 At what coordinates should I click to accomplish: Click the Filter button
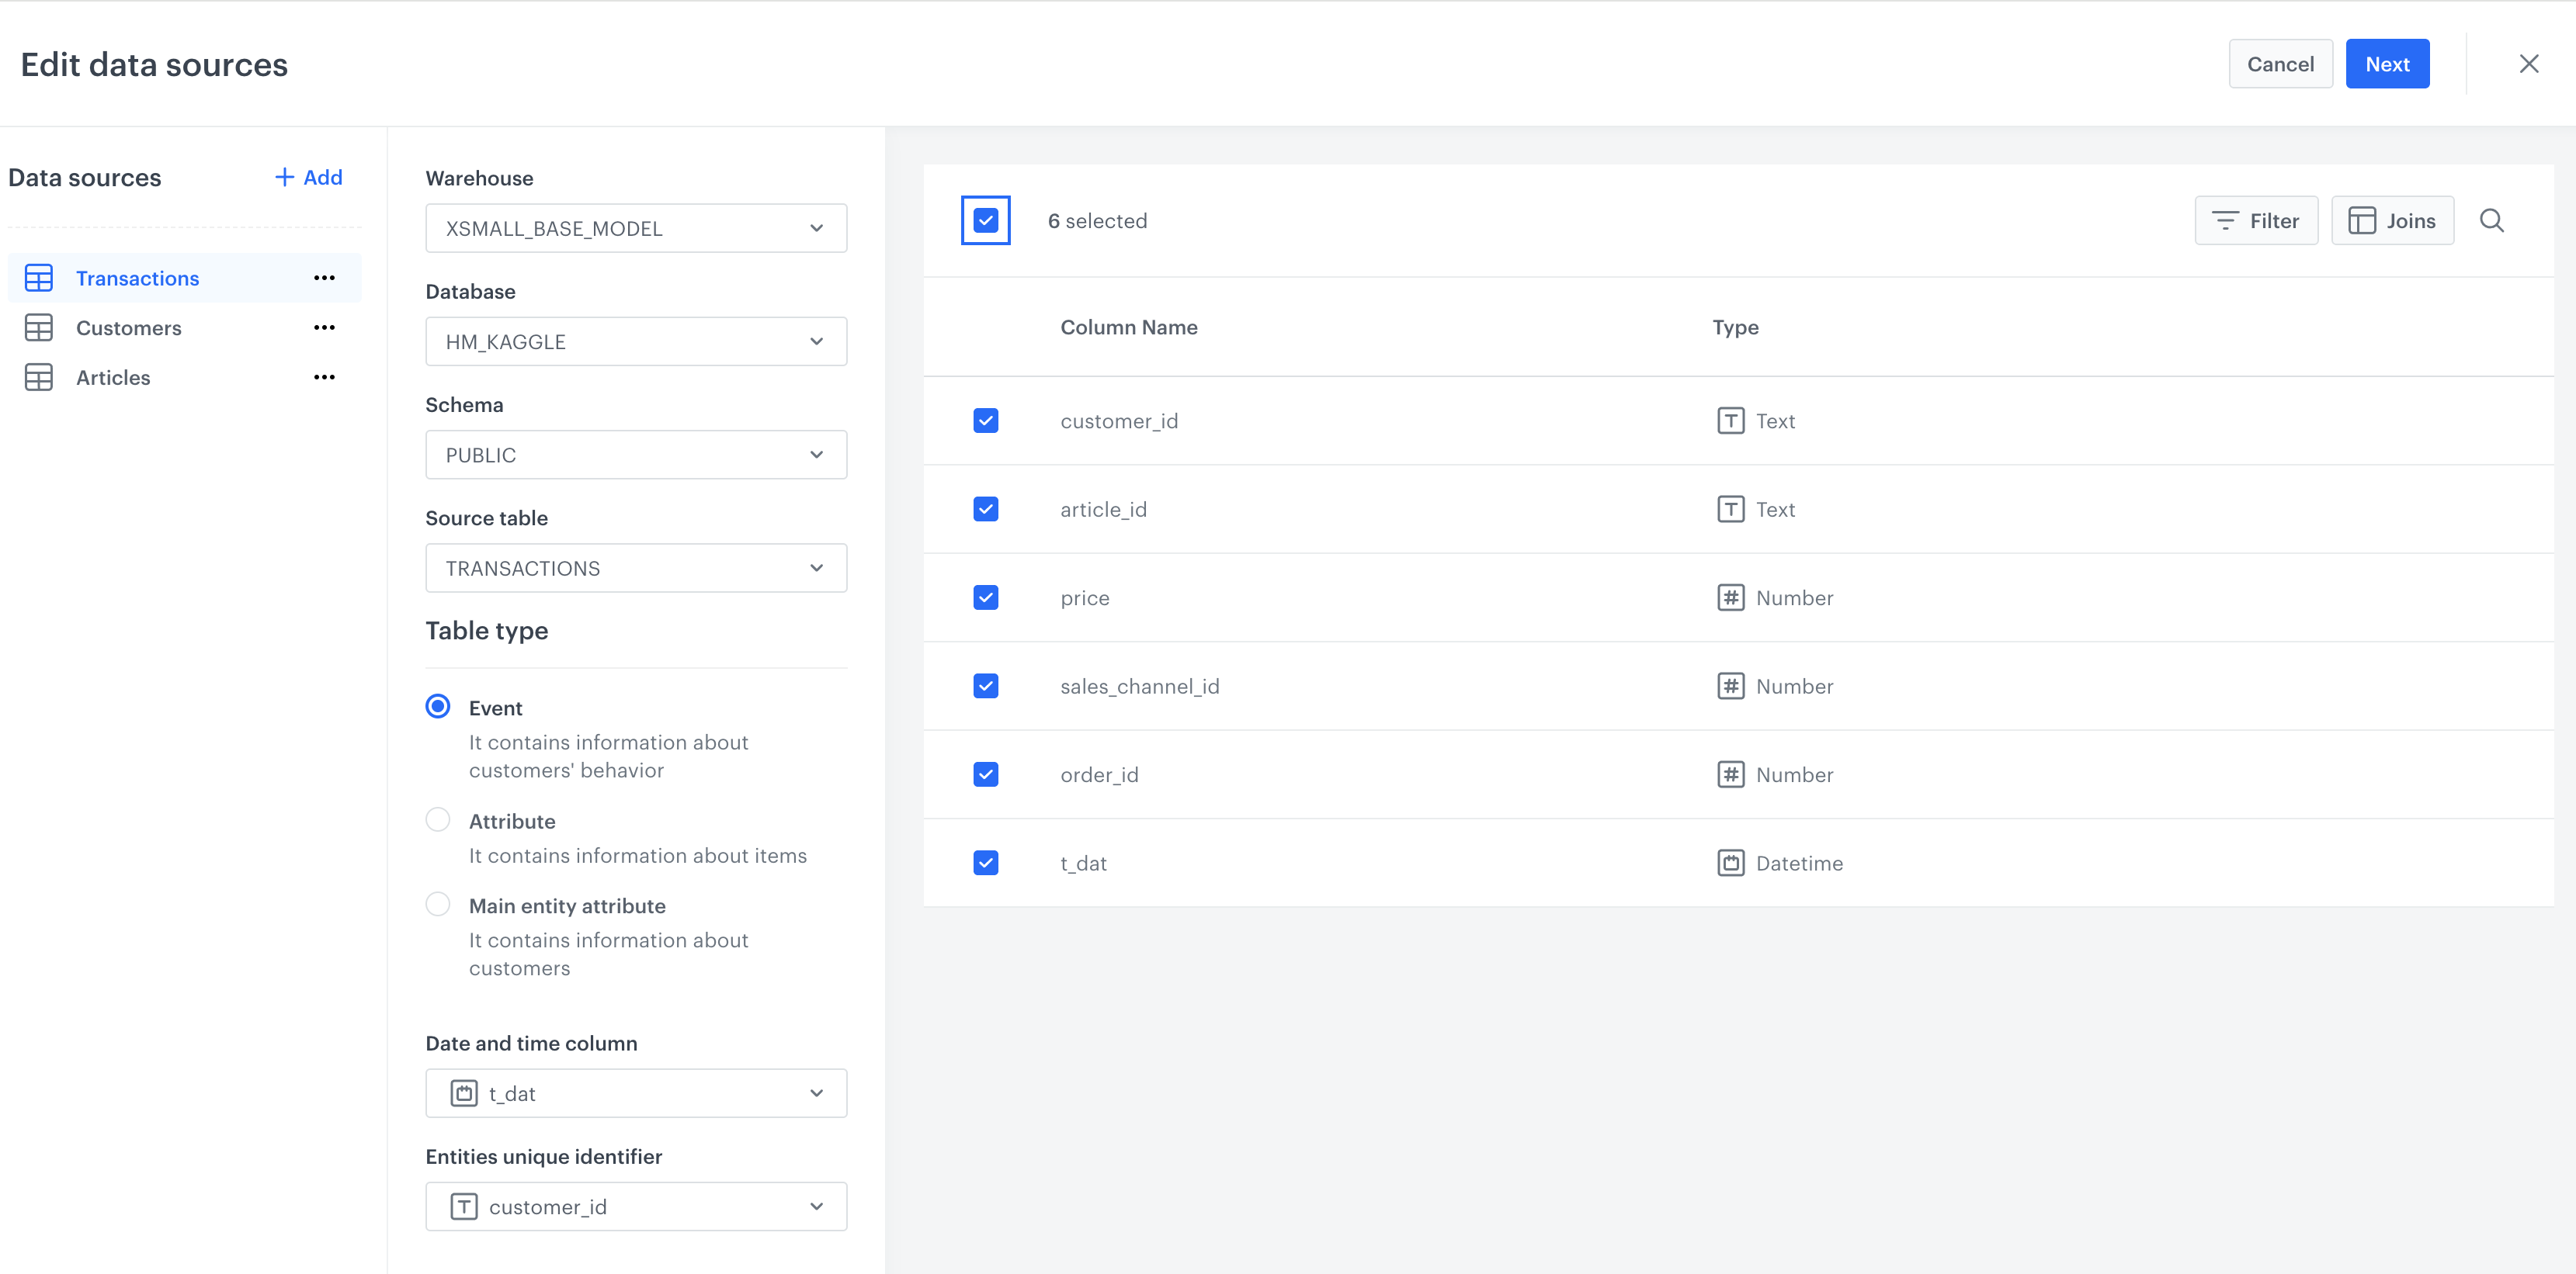pos(2256,221)
